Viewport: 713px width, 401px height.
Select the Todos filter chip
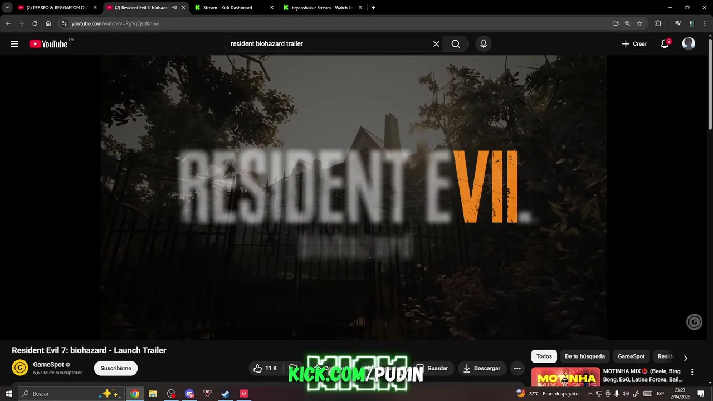pyautogui.click(x=544, y=356)
